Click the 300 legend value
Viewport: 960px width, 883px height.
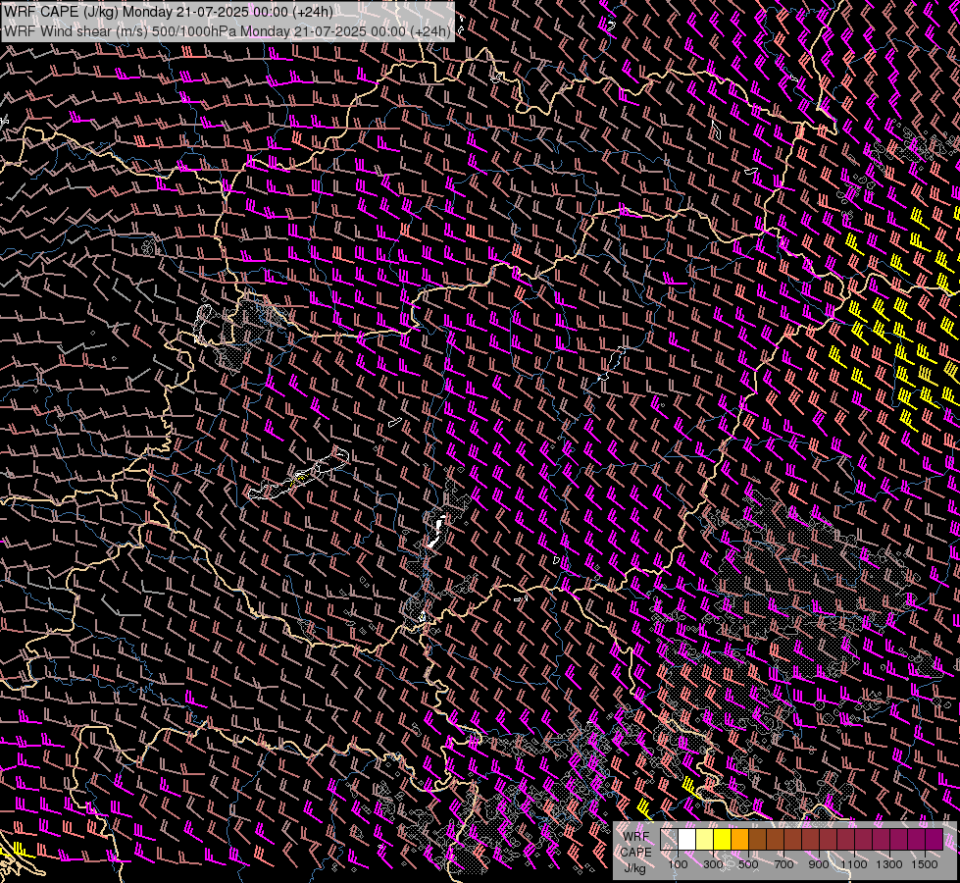pos(713,864)
